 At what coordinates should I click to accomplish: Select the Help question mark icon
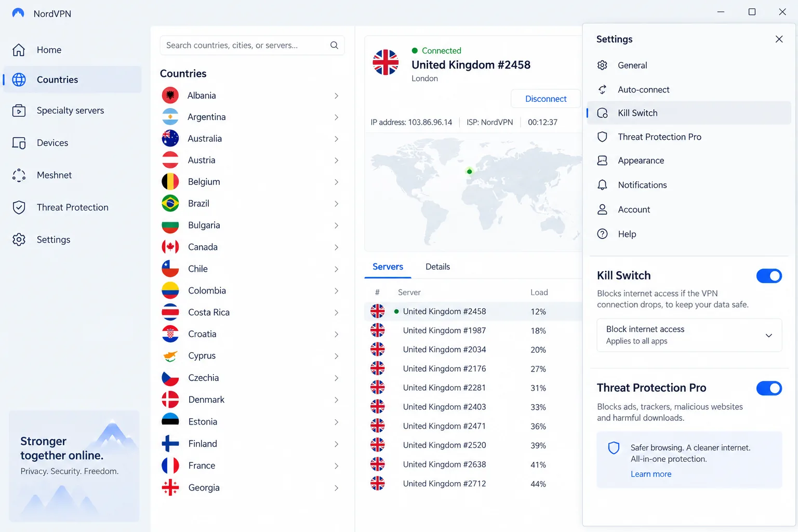[602, 234]
